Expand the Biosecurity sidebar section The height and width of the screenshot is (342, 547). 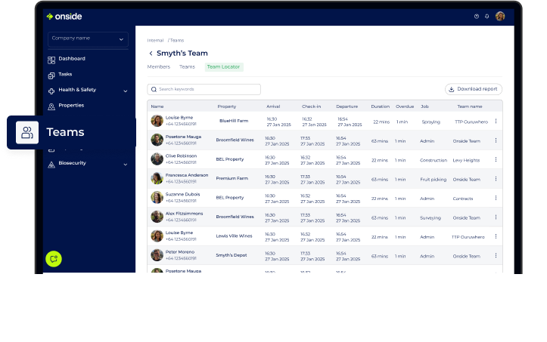(x=126, y=163)
